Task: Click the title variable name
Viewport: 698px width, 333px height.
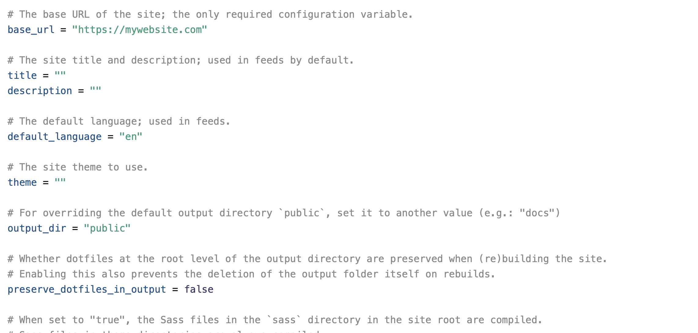Action: tap(22, 75)
